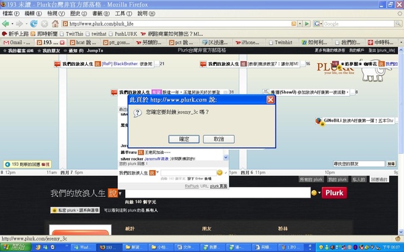Click the stop loading icon
The width and height of the screenshot is (404, 252).
point(44,24)
